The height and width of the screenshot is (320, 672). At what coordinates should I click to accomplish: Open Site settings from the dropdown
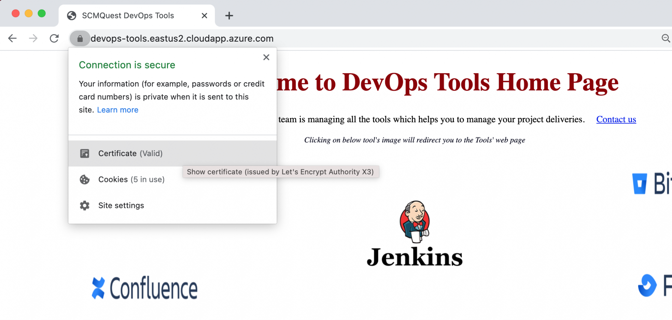(x=121, y=206)
